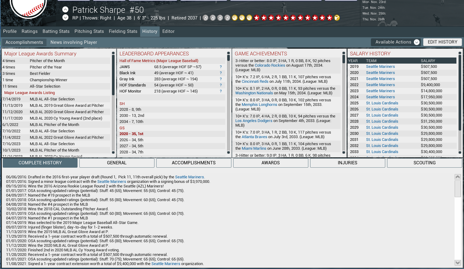464x269 pixels.
Task: Click the down arrow below player name
Action: (x=65, y=17)
